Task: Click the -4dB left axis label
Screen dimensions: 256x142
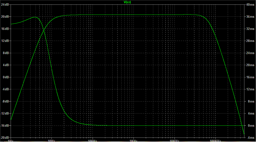Action: tap(5, 89)
